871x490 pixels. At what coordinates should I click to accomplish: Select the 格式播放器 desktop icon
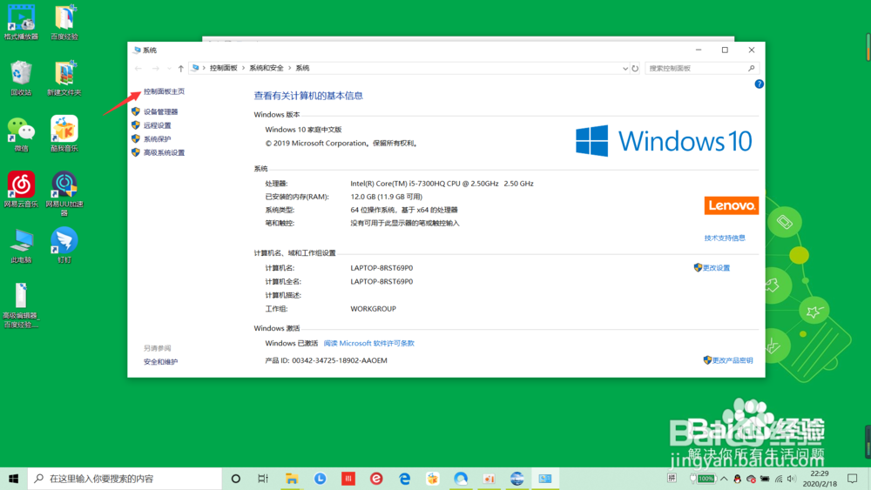21,23
